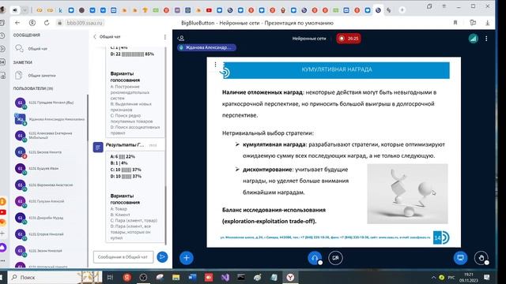Open Windows notification center
Screen dimensions: 506x284
point(487,277)
